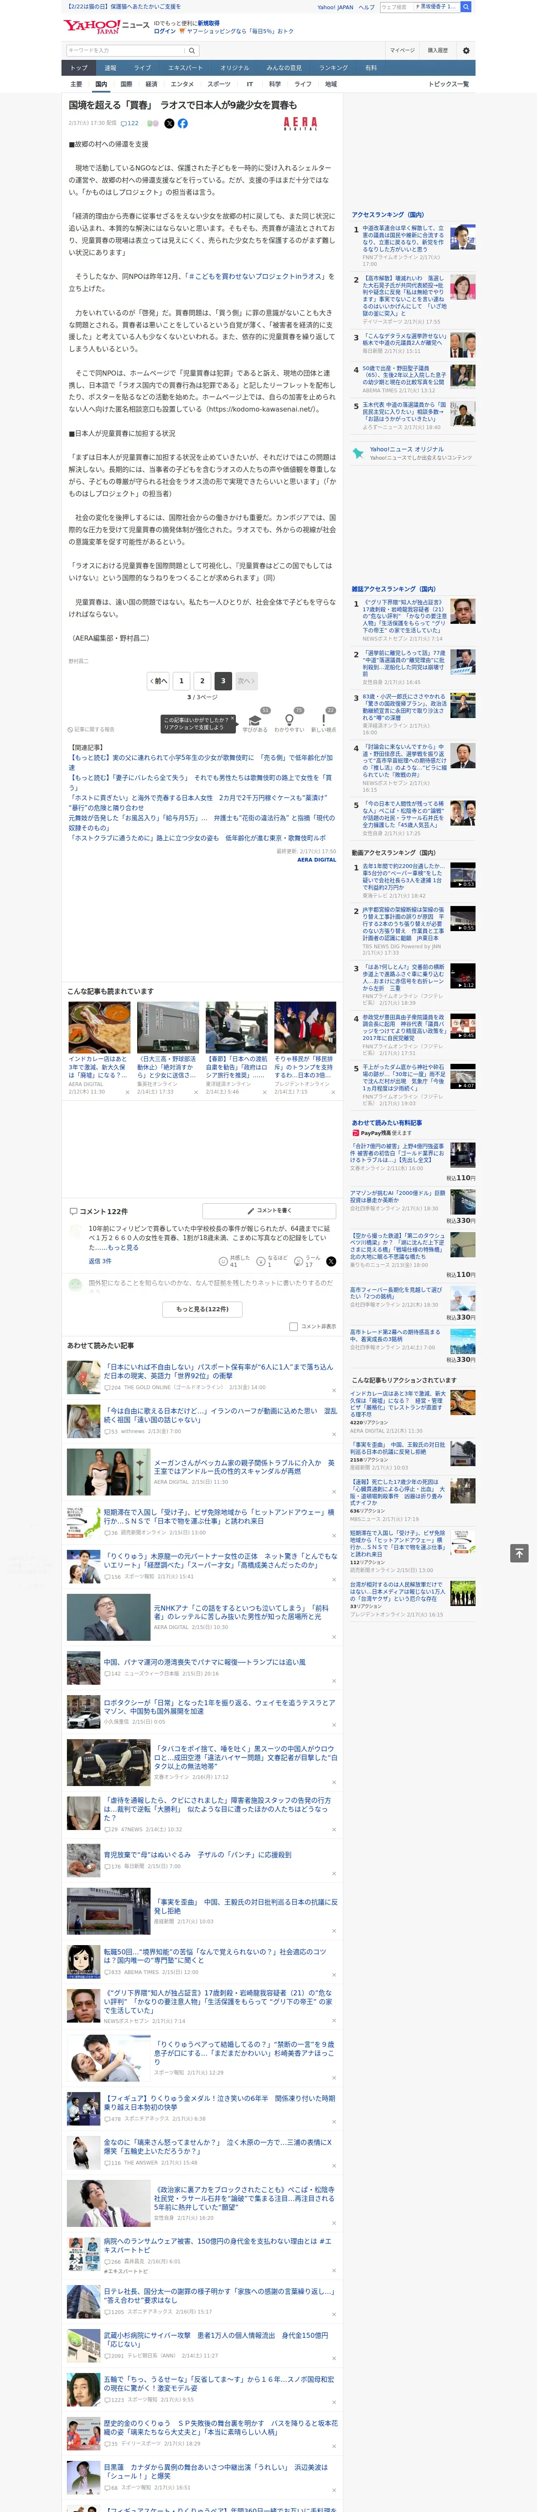Click the もっと見る(122件) button
The image size is (537, 2512).
[203, 1309]
